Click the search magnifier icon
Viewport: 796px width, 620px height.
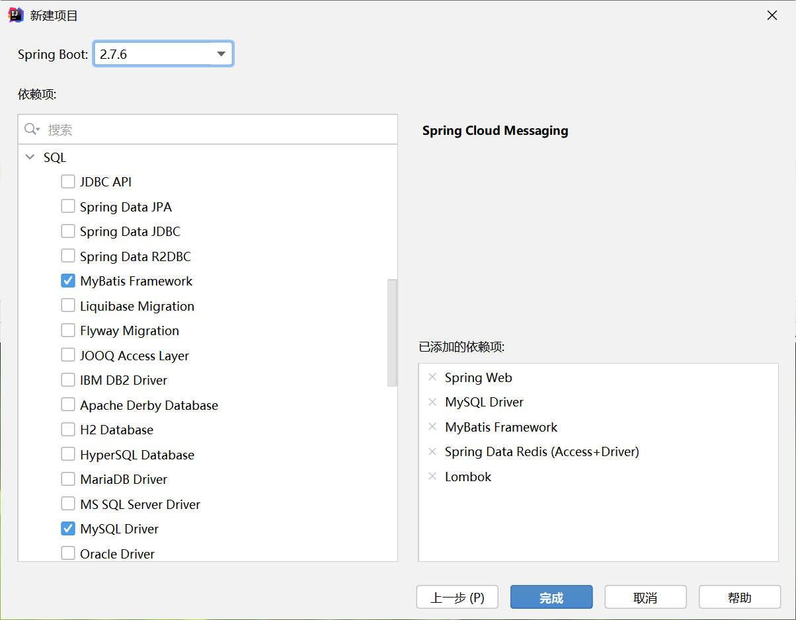point(30,129)
